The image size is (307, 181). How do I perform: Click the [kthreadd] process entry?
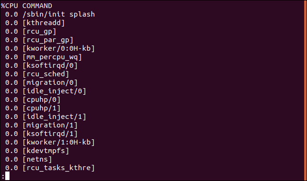43,23
